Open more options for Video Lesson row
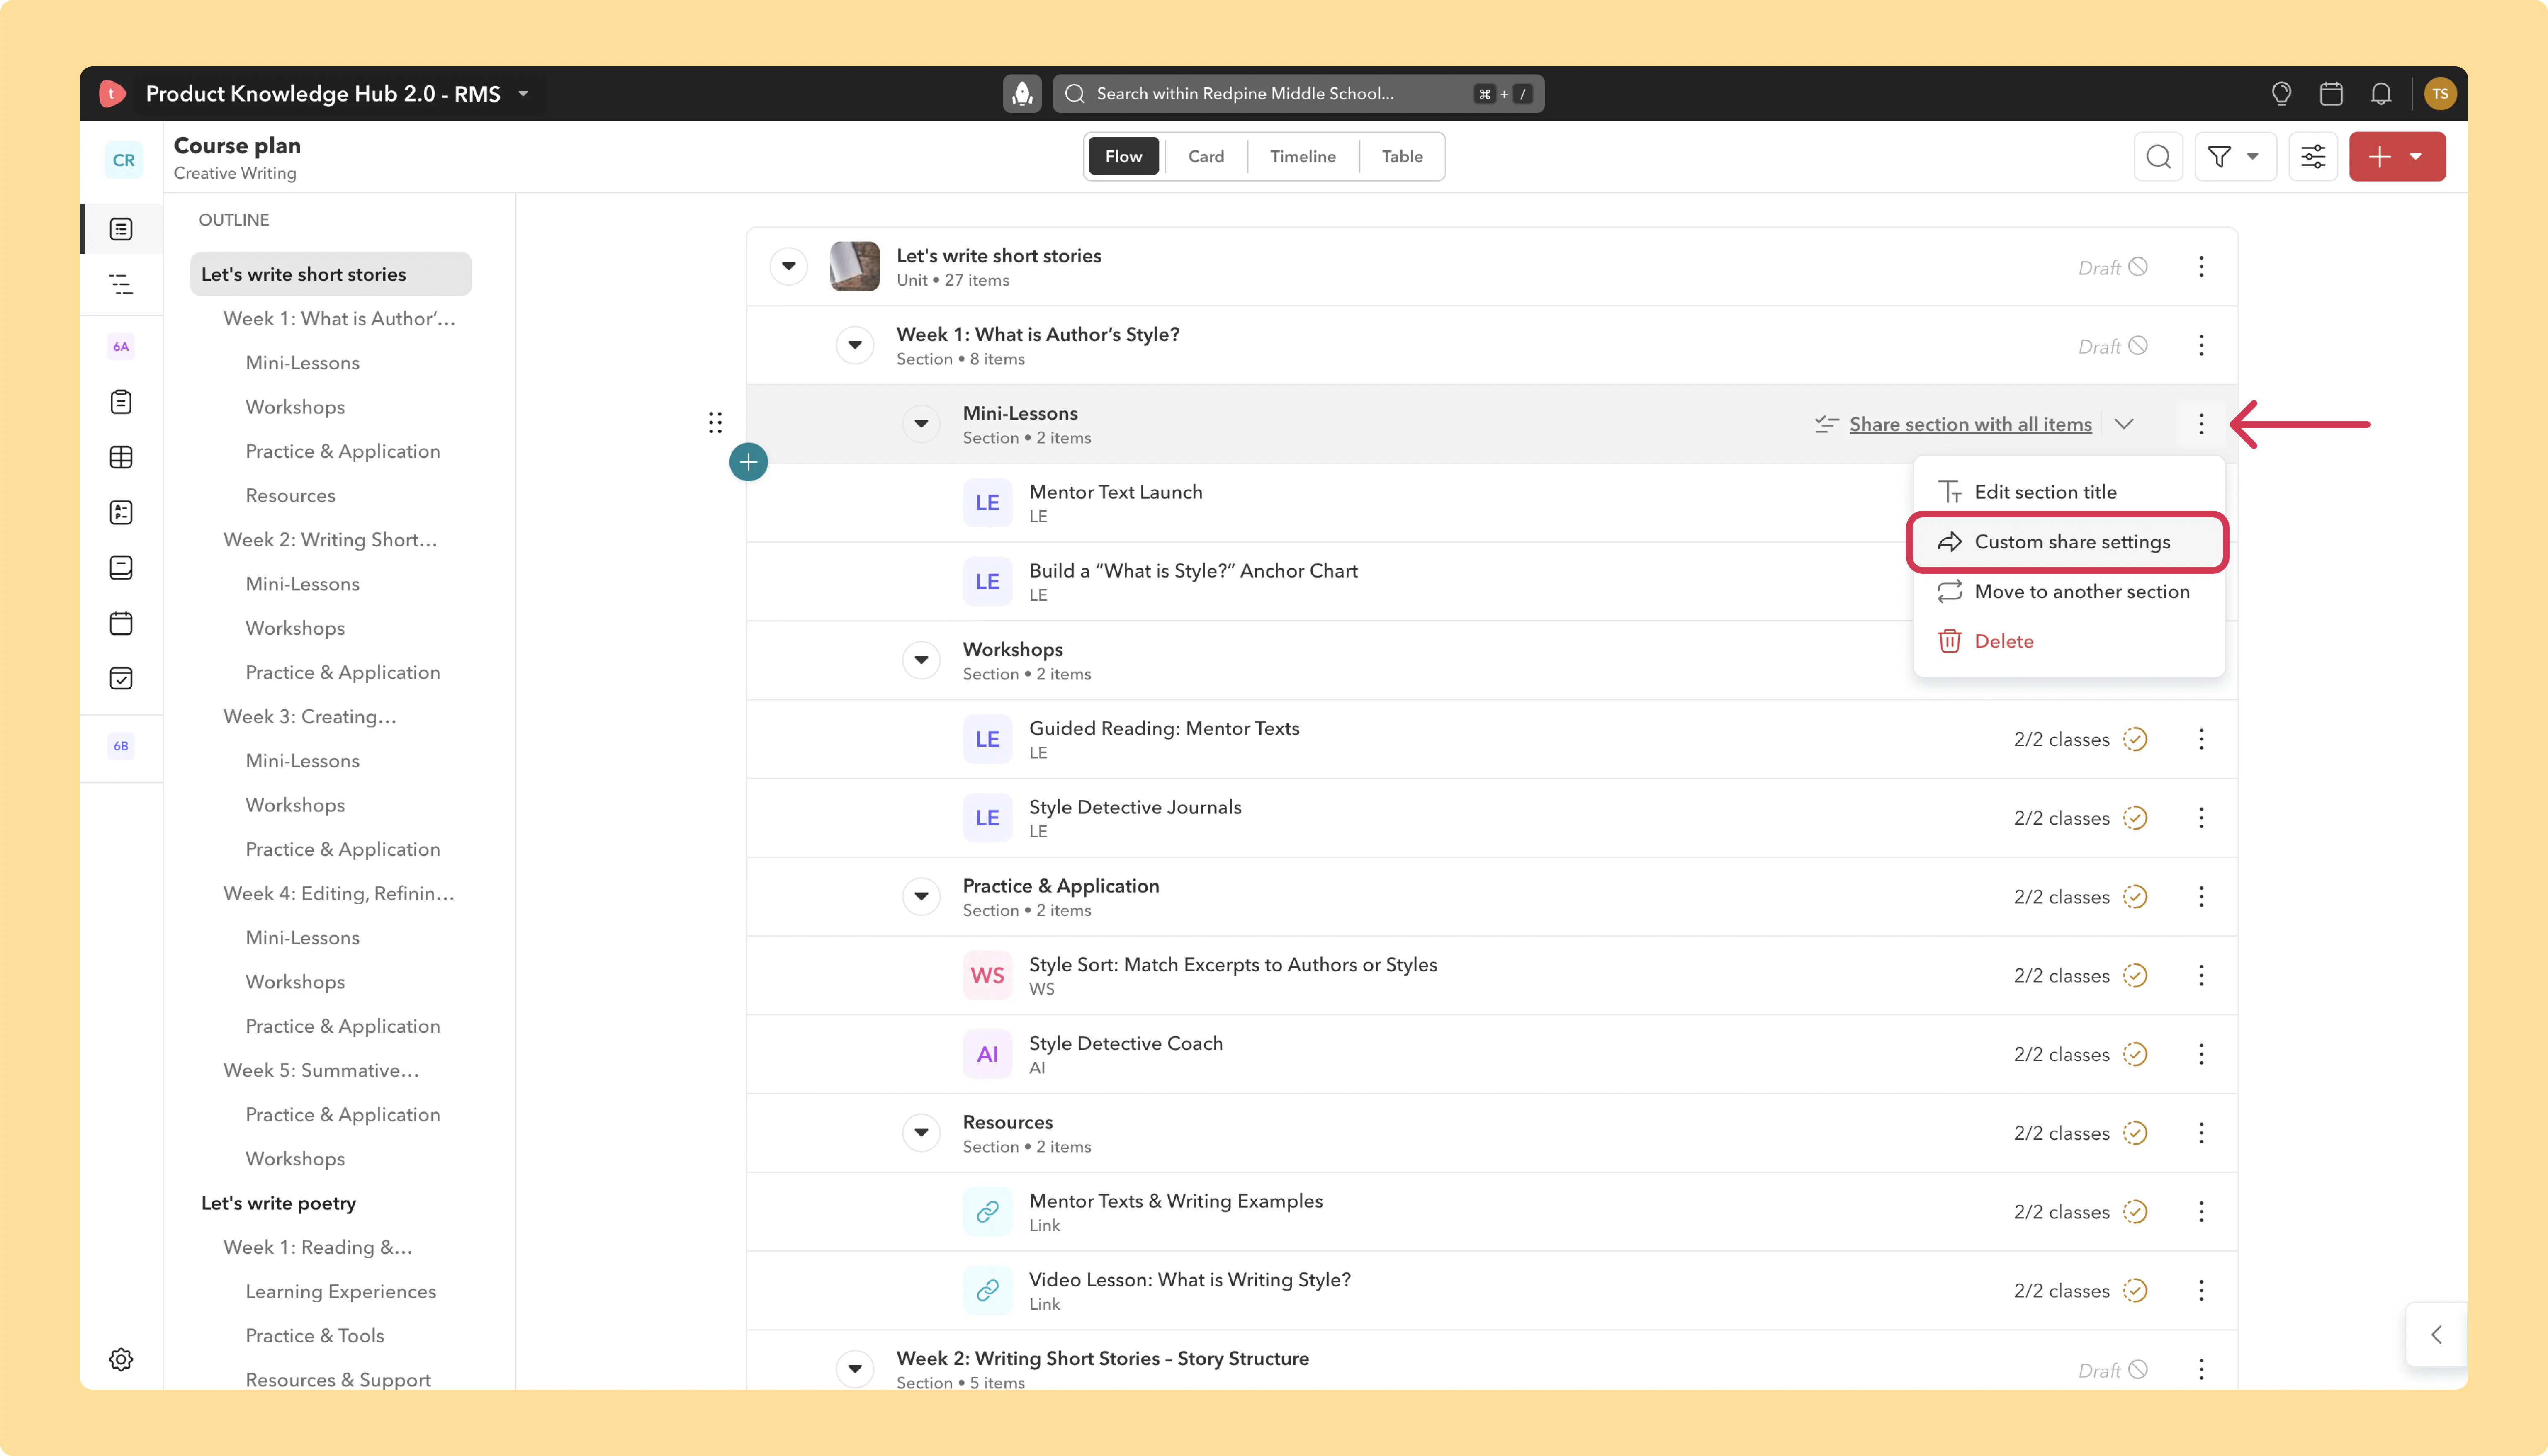The height and width of the screenshot is (1456, 2548). 2201,1291
